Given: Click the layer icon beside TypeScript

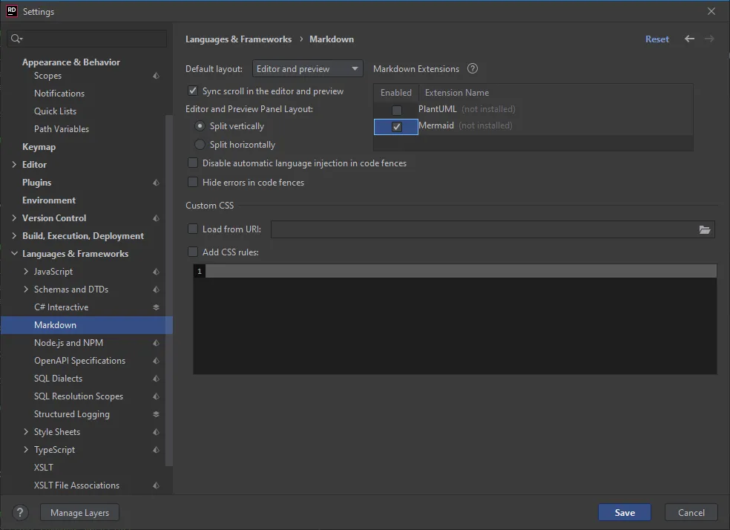Looking at the screenshot, I should click(x=156, y=450).
